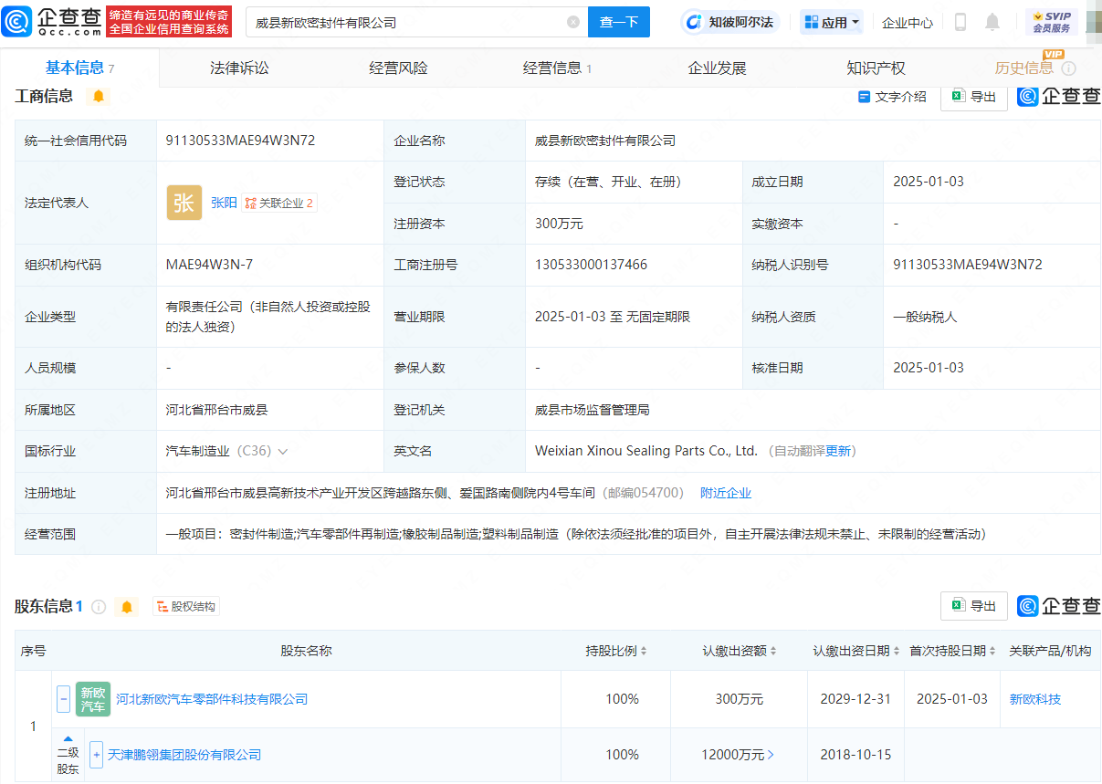Open the mobile phone icon
Image resolution: width=1102 pixels, height=784 pixels.
coord(960,22)
